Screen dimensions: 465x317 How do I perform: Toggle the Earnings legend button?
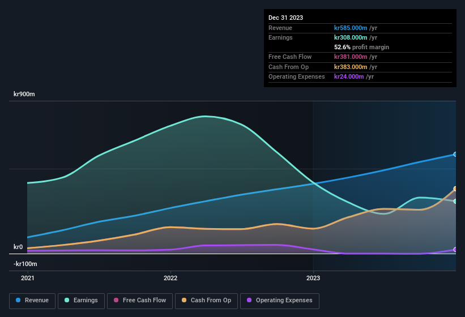click(81, 301)
